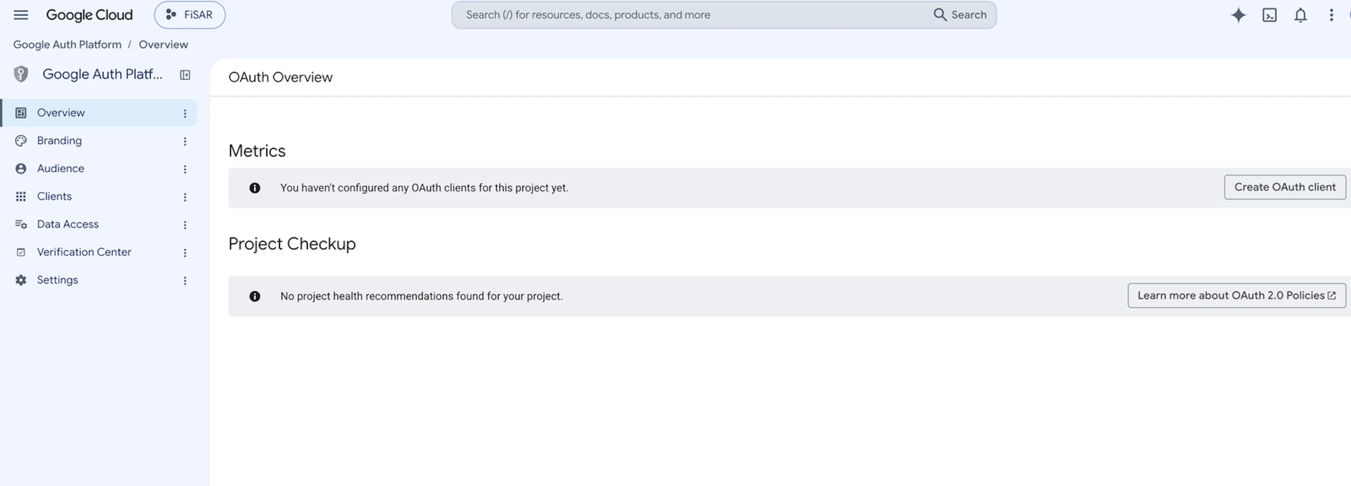
Task: Open the Gemini AI sparkle assistant
Action: pos(1238,15)
